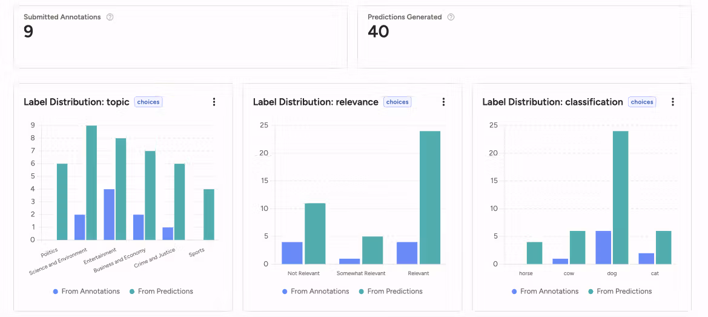The width and height of the screenshot is (708, 317).
Task: Click the Relevant predictions bar
Action: 430,198
